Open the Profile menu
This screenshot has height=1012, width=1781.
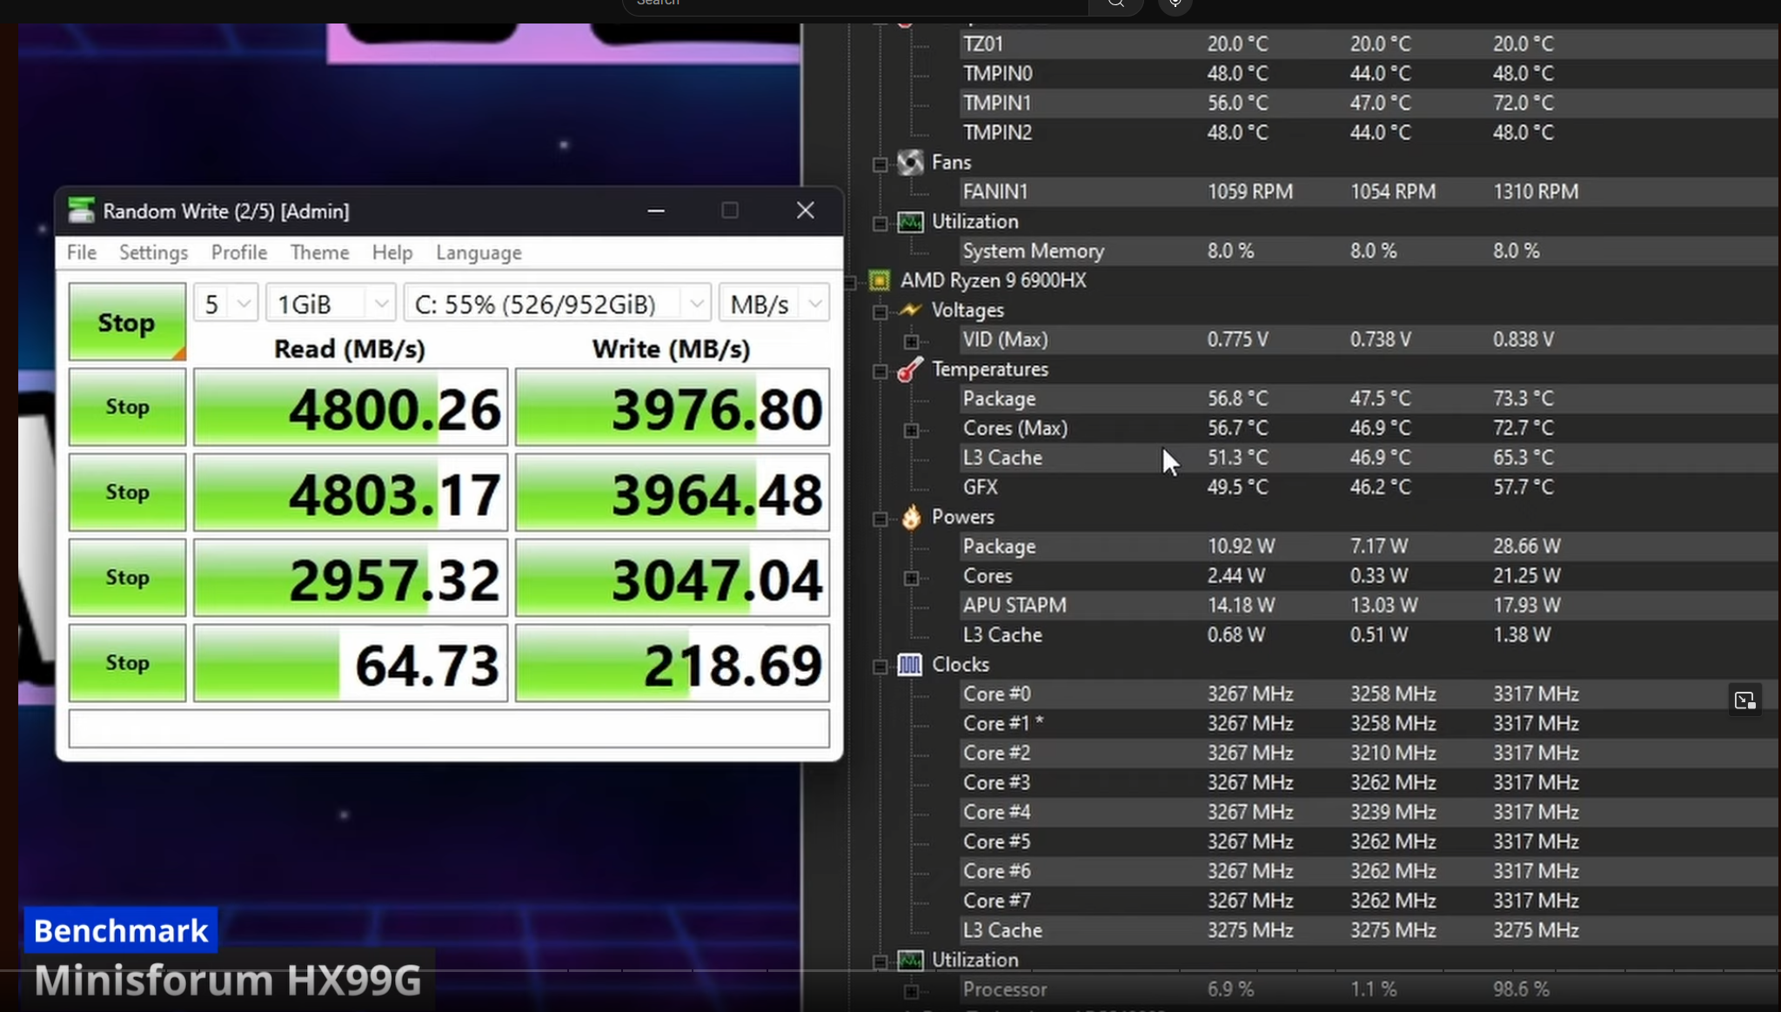239,252
